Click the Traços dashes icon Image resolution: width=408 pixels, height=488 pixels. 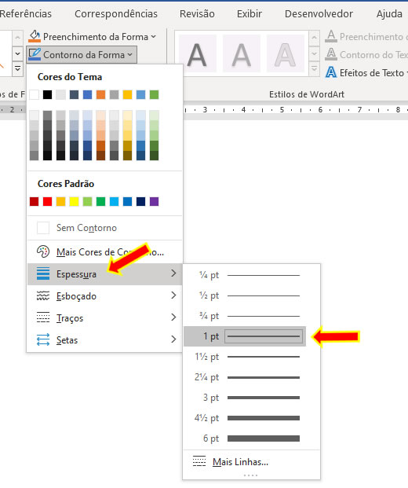(43, 317)
